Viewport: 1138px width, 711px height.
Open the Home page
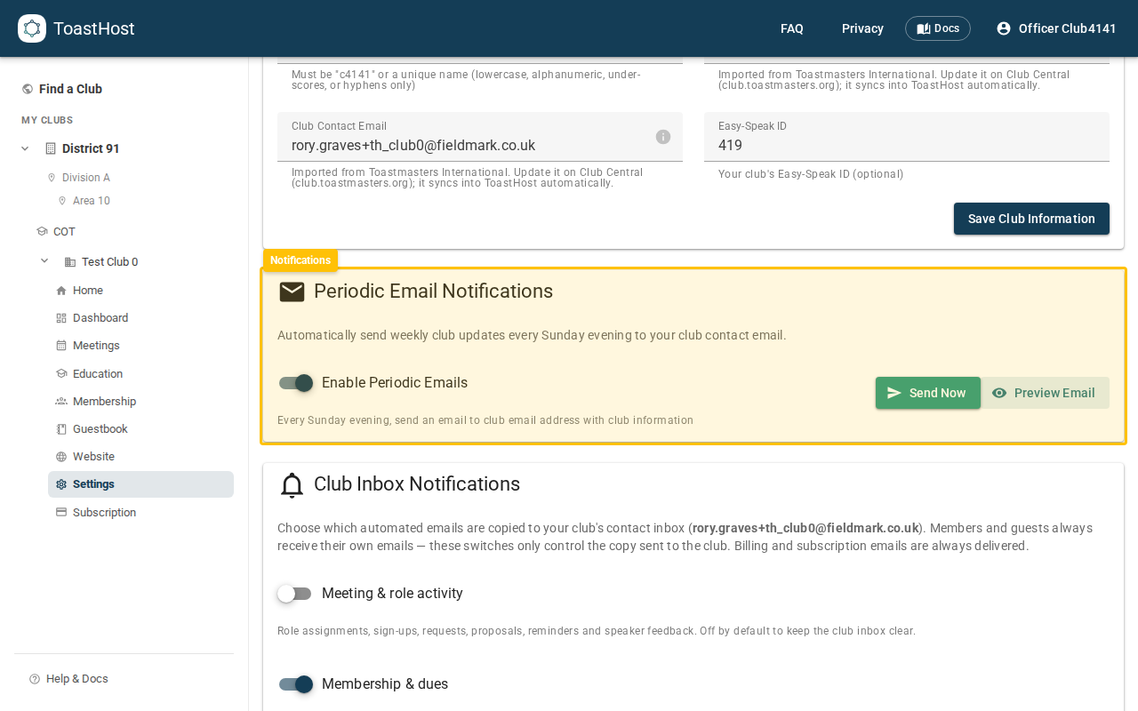click(140, 291)
